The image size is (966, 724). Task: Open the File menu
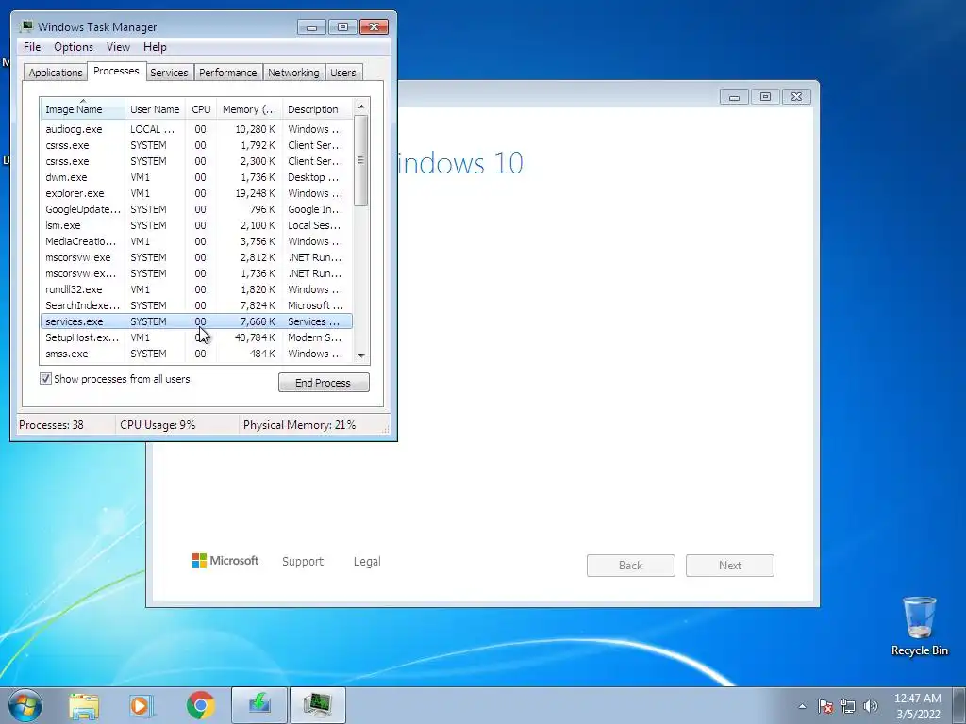pyautogui.click(x=32, y=47)
